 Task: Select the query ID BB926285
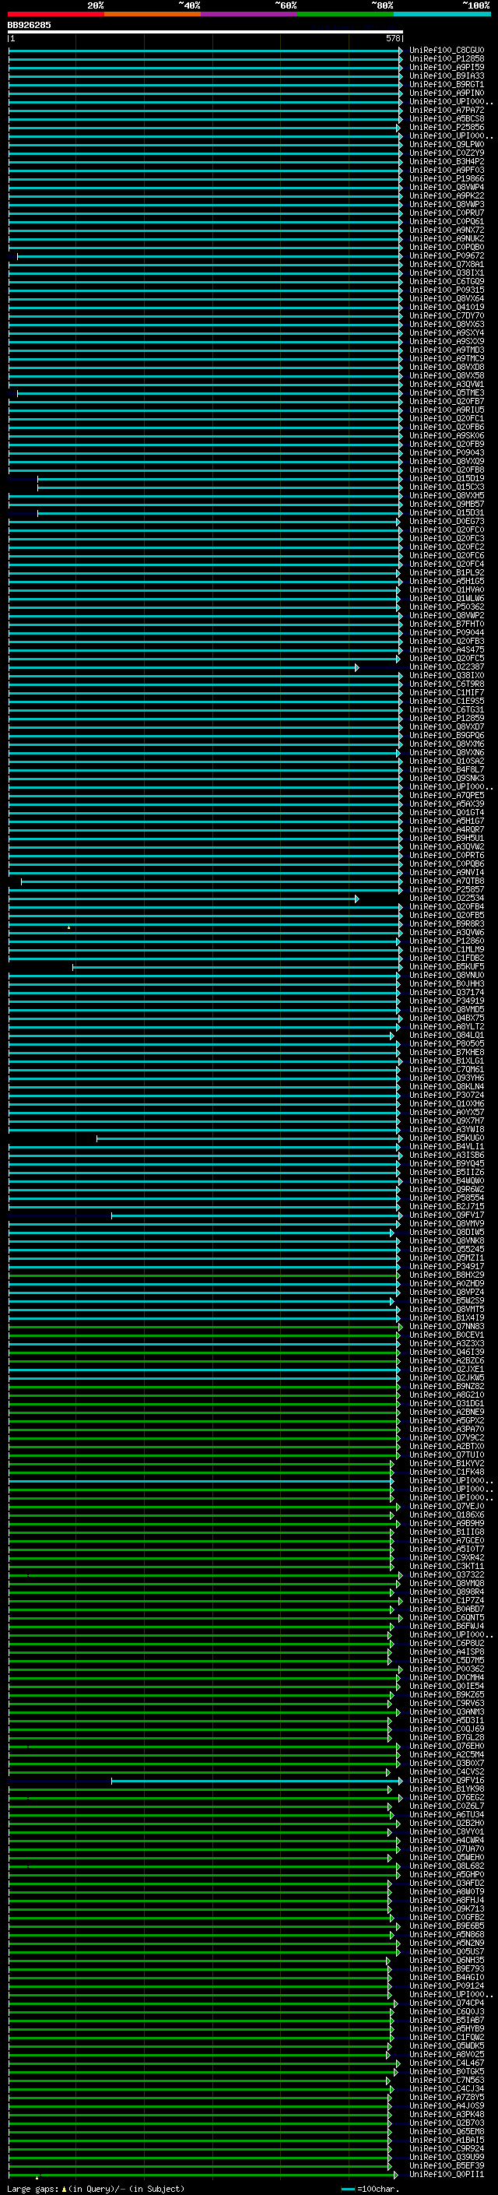[29, 25]
